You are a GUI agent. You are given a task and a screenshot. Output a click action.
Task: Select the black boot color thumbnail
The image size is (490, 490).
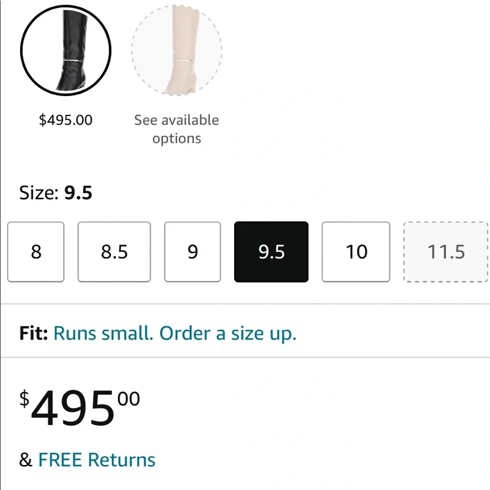66,50
